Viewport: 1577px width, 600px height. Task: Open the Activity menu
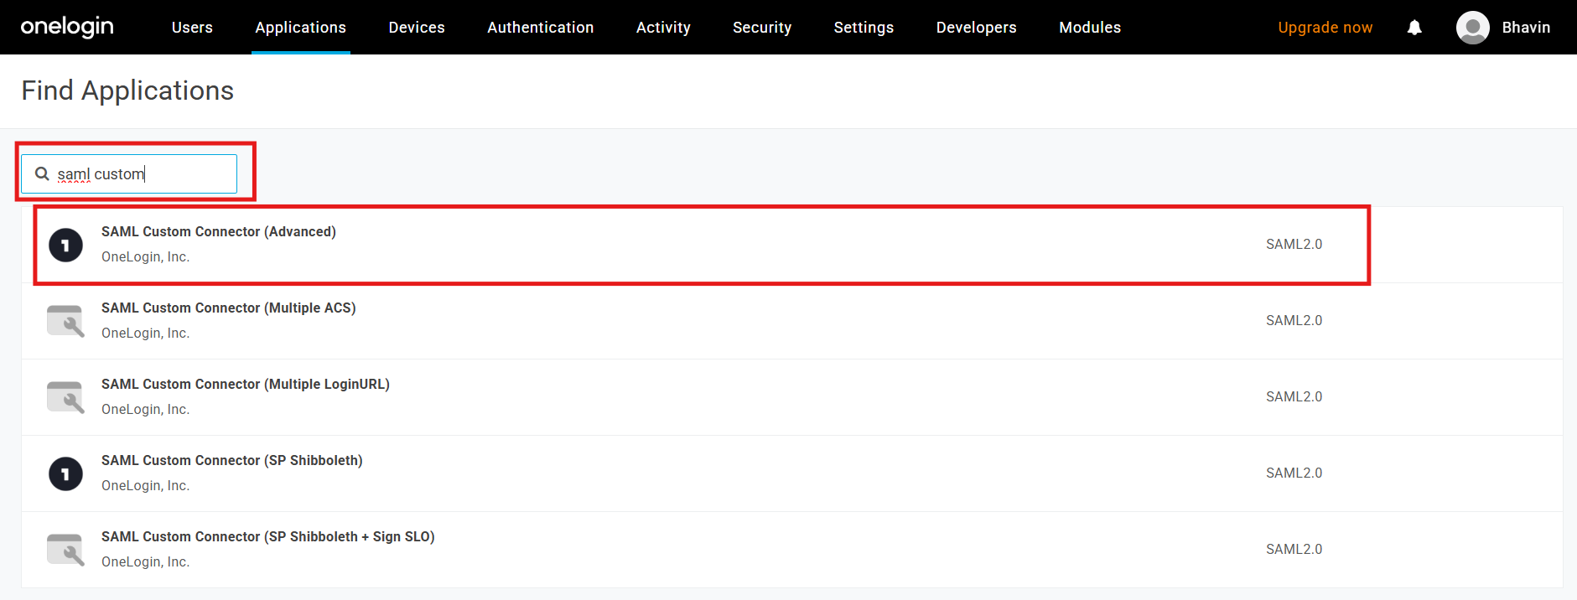point(663,28)
